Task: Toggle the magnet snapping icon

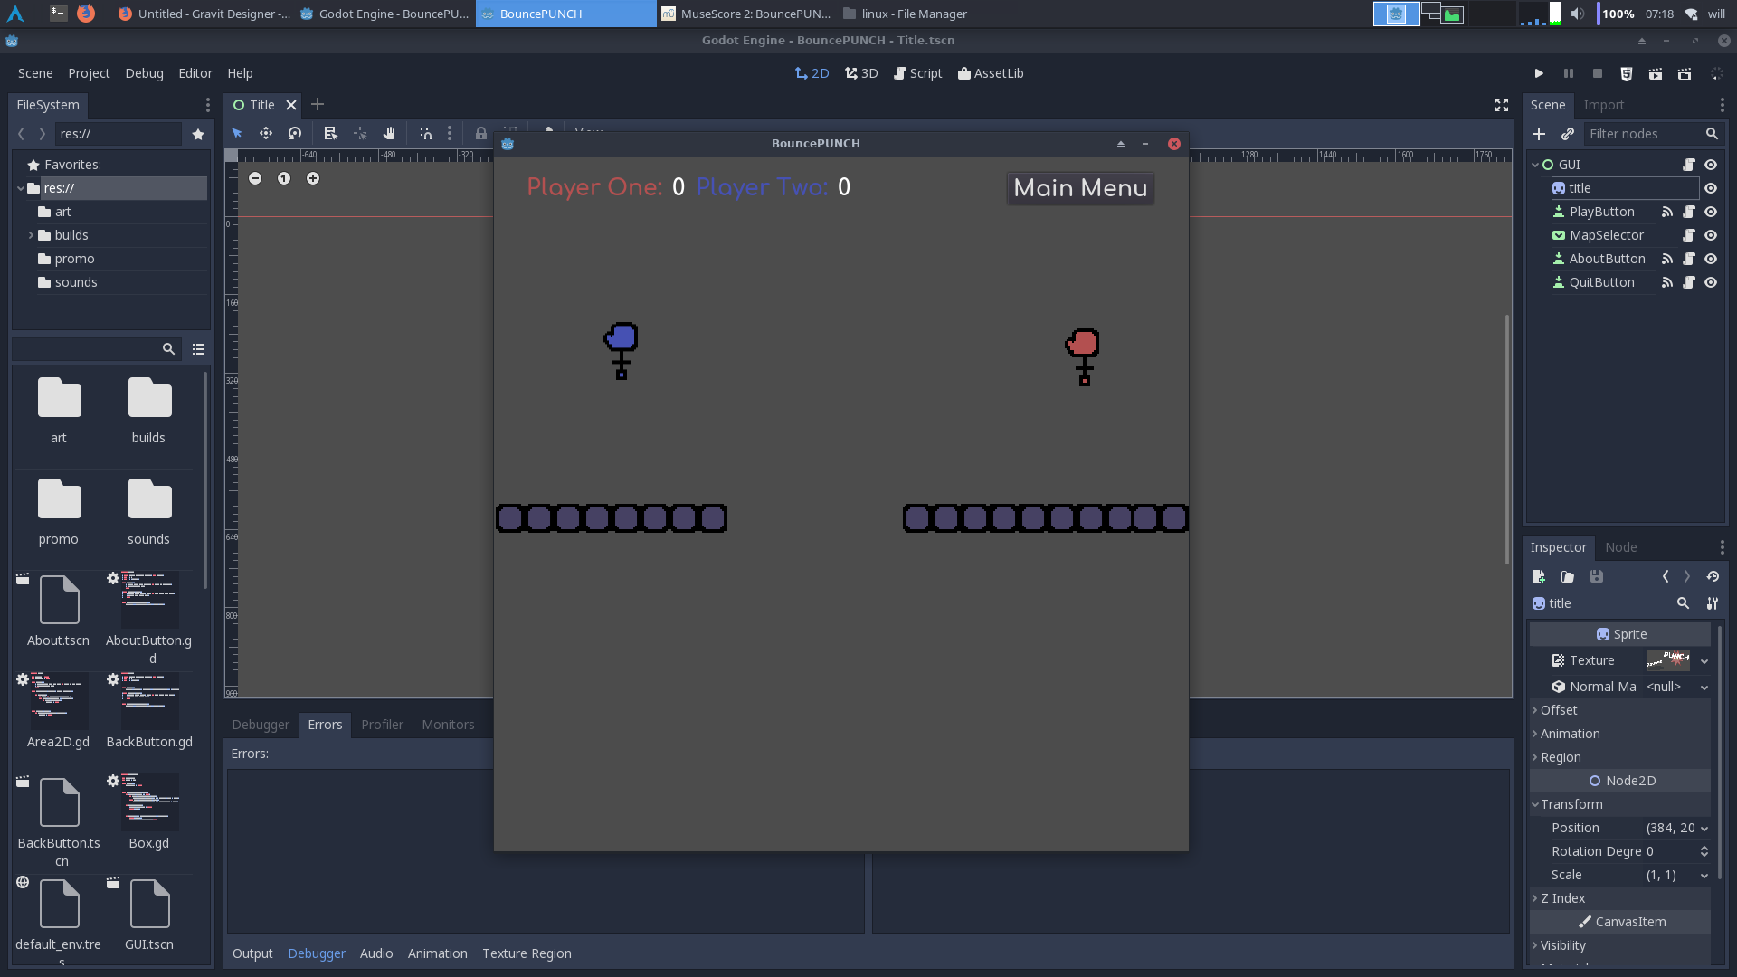Action: coord(426,133)
